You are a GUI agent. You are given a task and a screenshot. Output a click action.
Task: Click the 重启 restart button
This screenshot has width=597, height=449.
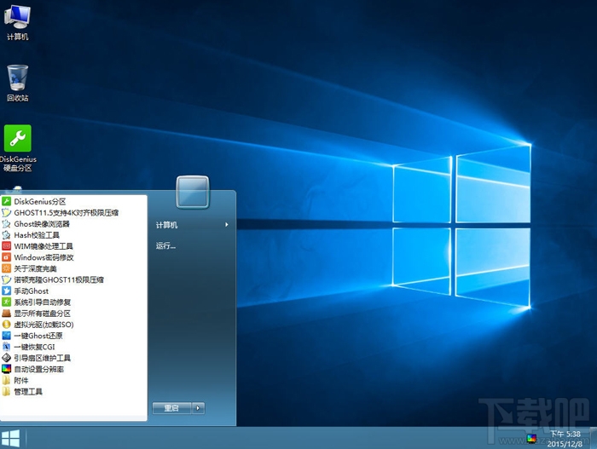coord(171,408)
